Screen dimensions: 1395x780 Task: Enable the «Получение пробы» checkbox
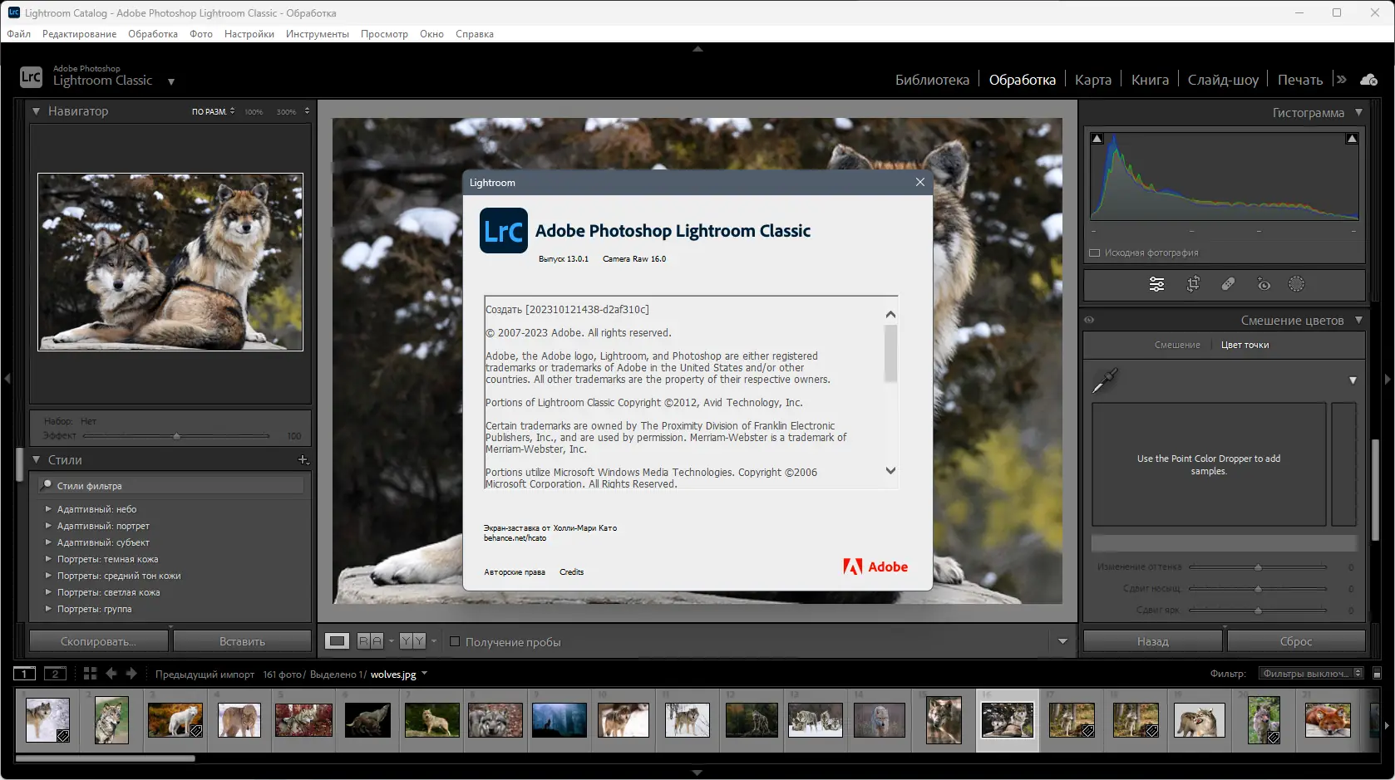pyautogui.click(x=456, y=641)
